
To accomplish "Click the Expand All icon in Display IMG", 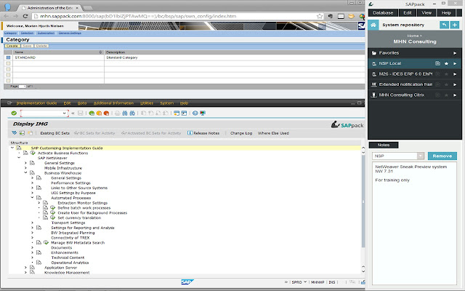I will coord(15,133).
